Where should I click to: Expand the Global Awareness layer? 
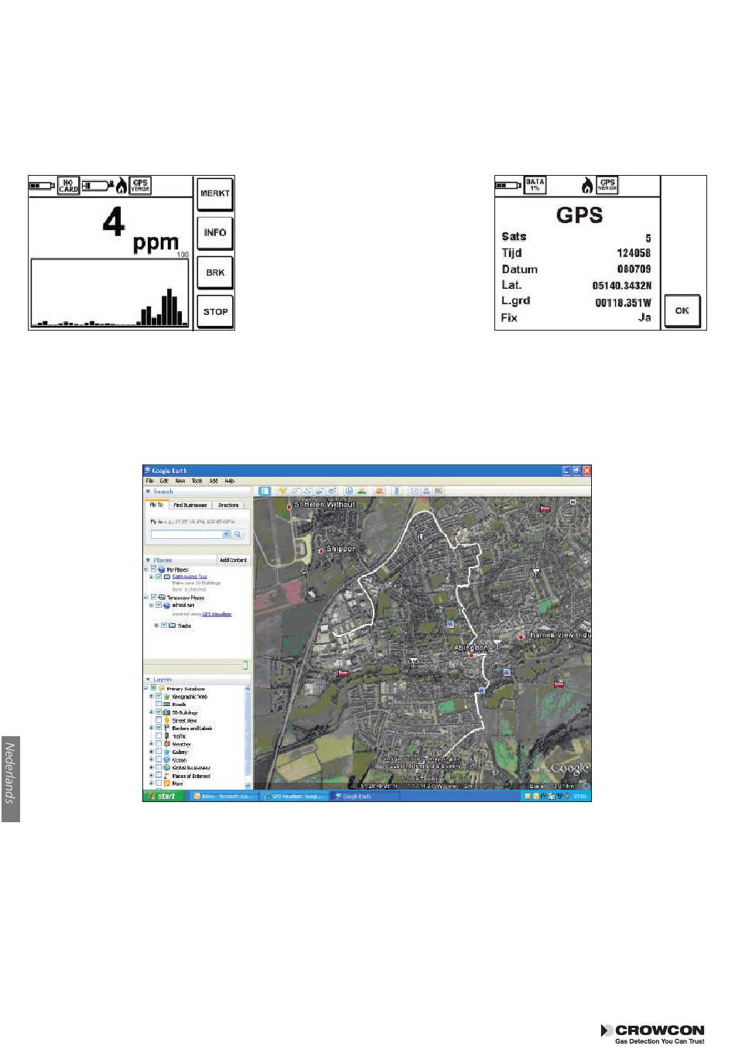[152, 767]
